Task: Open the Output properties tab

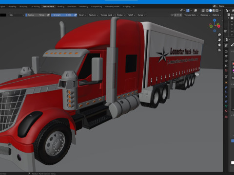Action: pyautogui.click(x=226, y=56)
